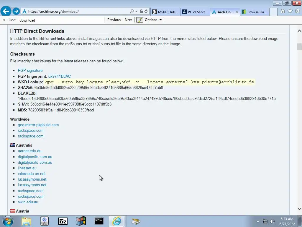Open geo.mirror.pkgbuild.com mirror link
302x227 pixels.
click(x=38, y=125)
